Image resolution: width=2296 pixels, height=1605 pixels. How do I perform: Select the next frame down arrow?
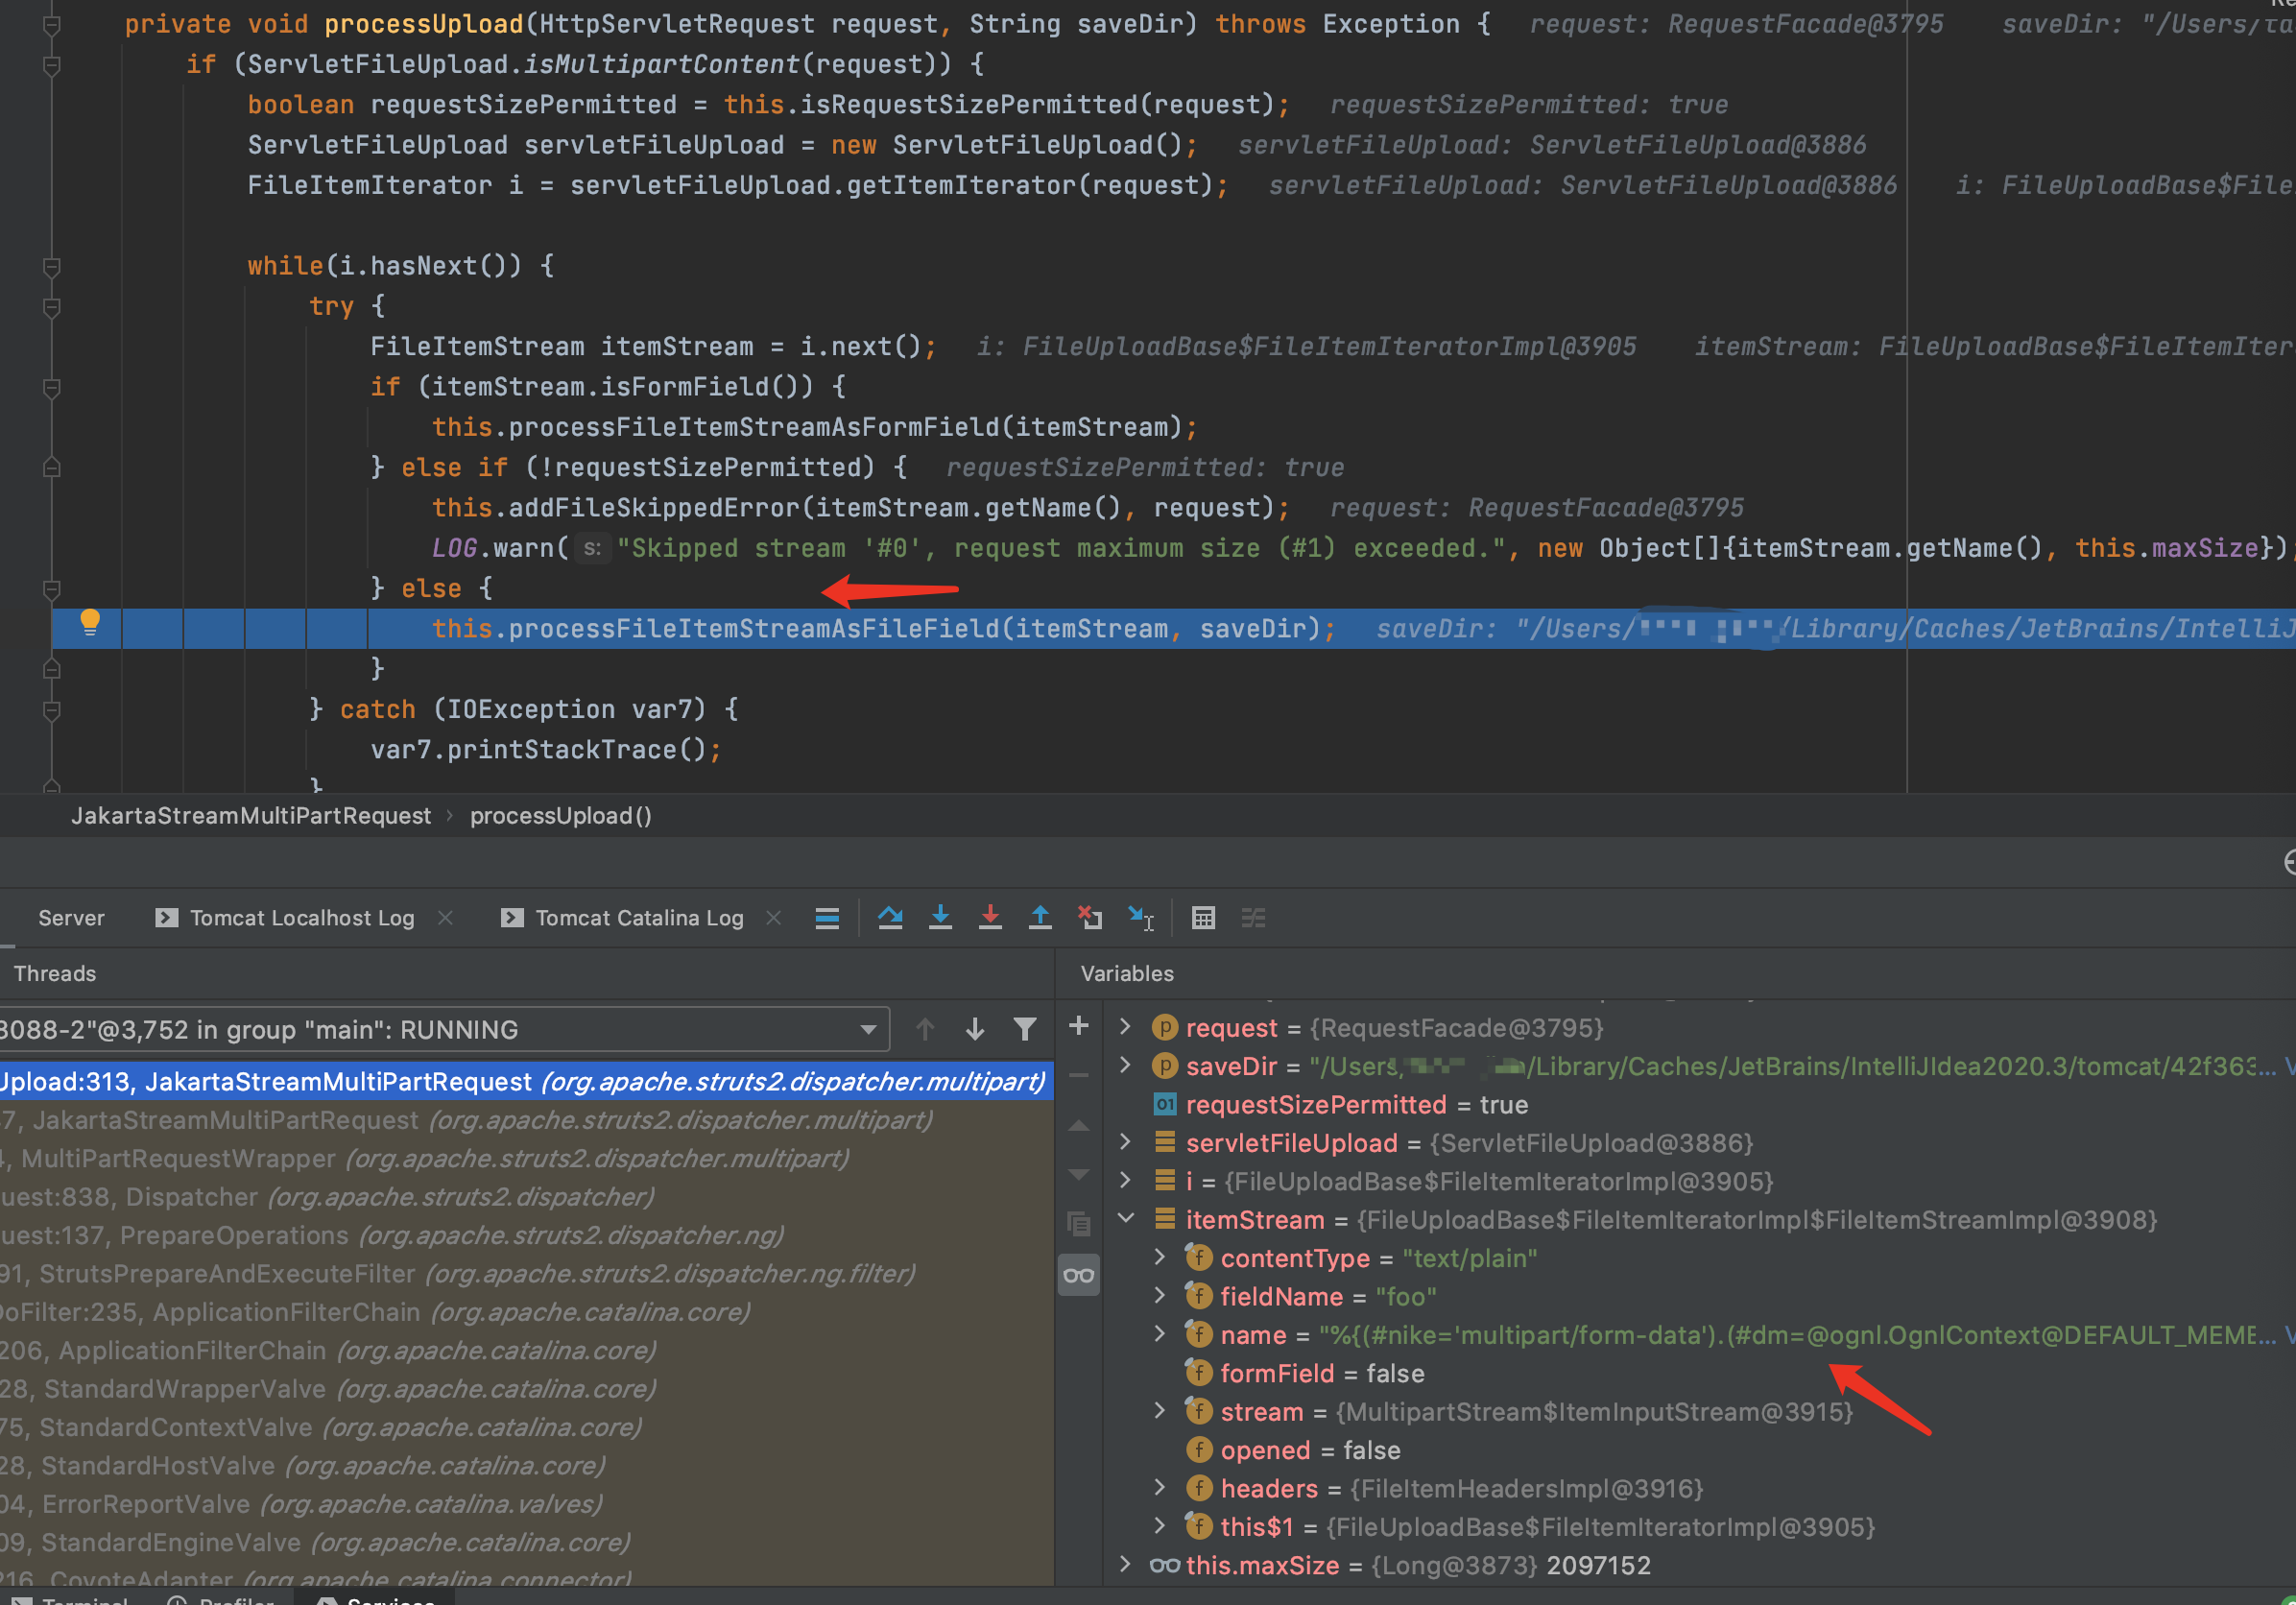(975, 1029)
